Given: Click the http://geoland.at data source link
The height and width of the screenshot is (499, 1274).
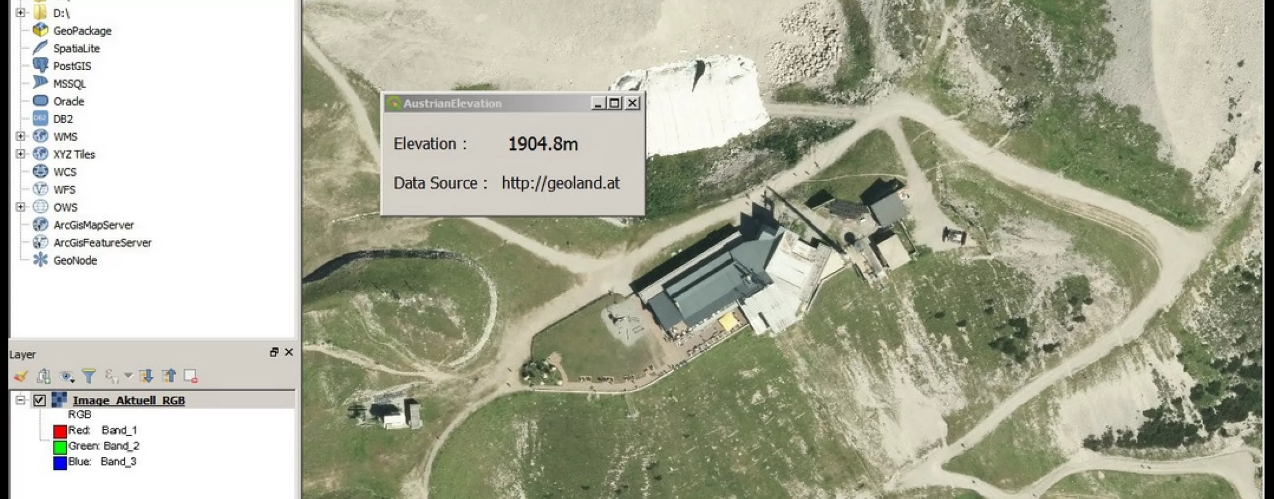Looking at the screenshot, I should coord(560,183).
